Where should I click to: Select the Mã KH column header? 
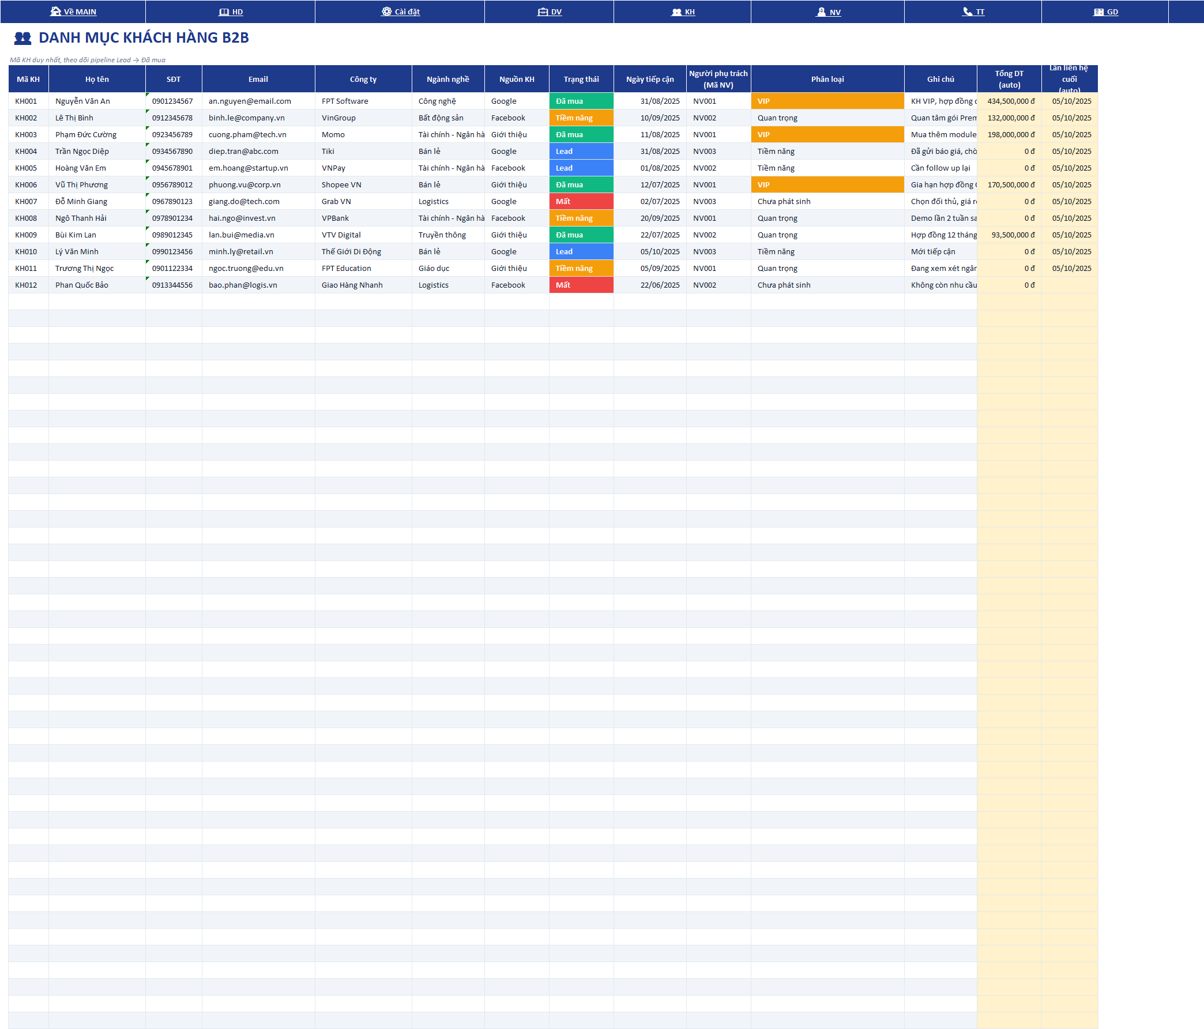pos(28,79)
